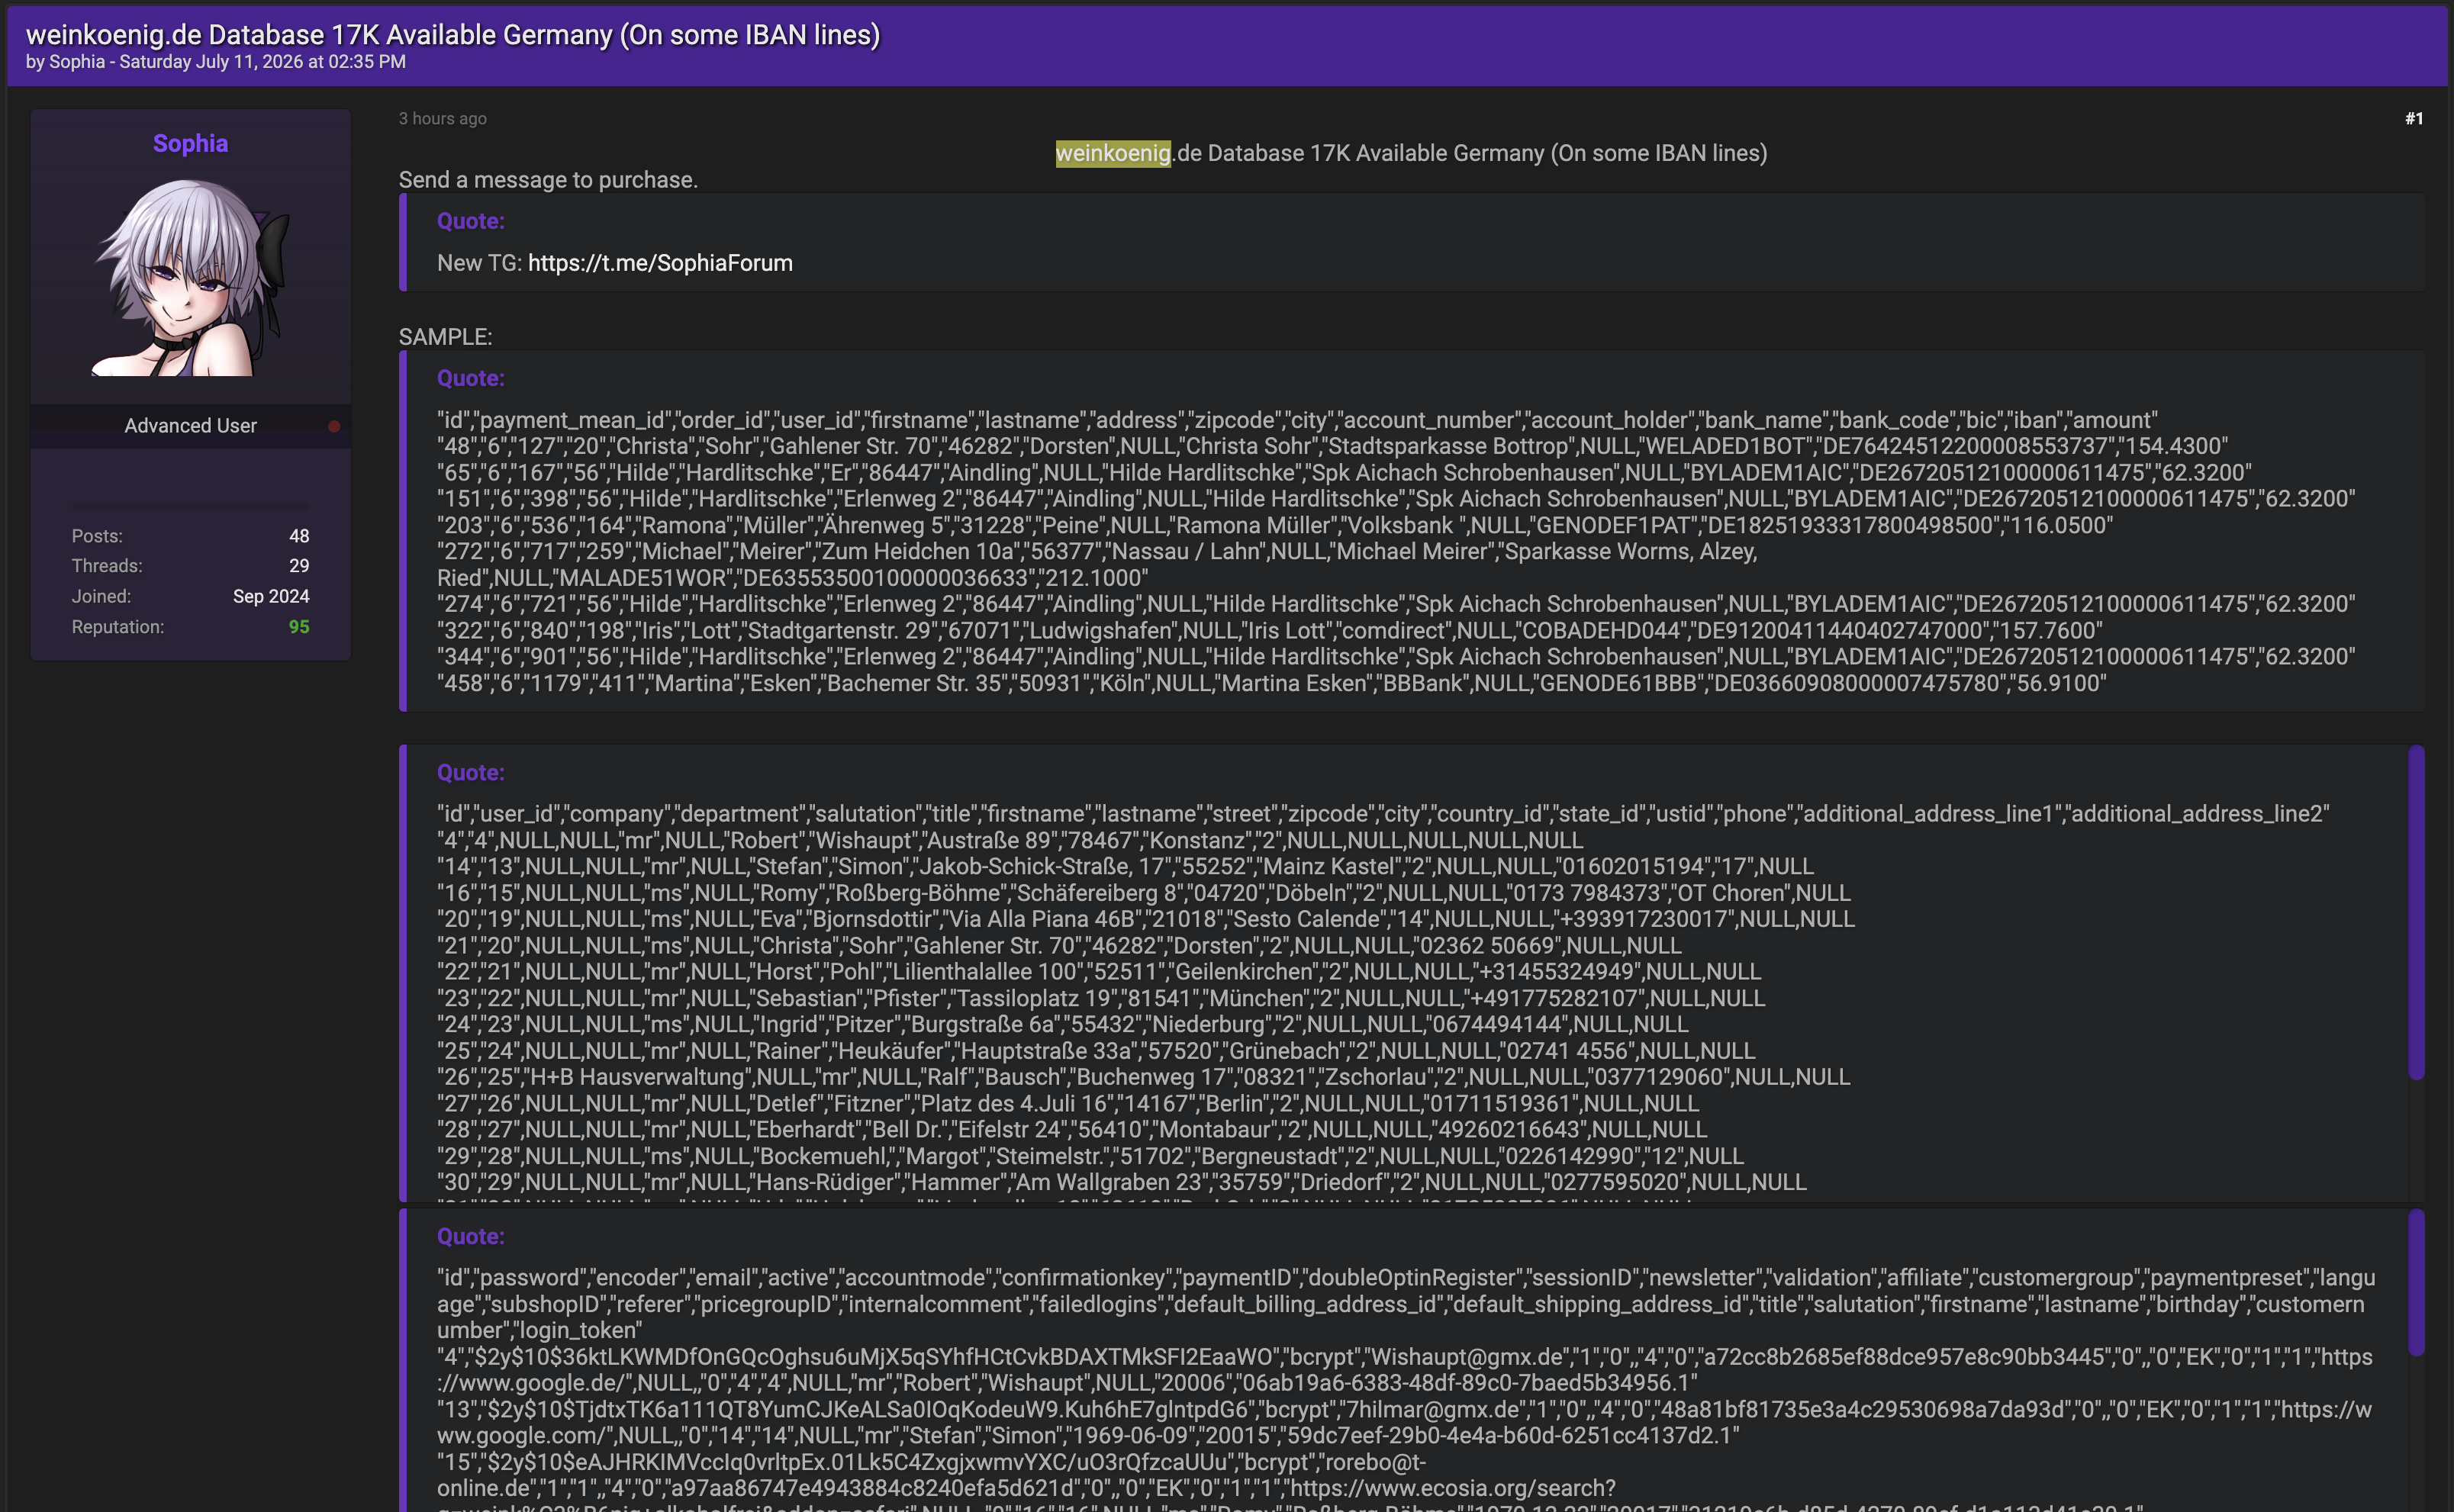2454x1512 pixels.
Task: Open Sophia's profile via the username link
Action: (x=190, y=143)
